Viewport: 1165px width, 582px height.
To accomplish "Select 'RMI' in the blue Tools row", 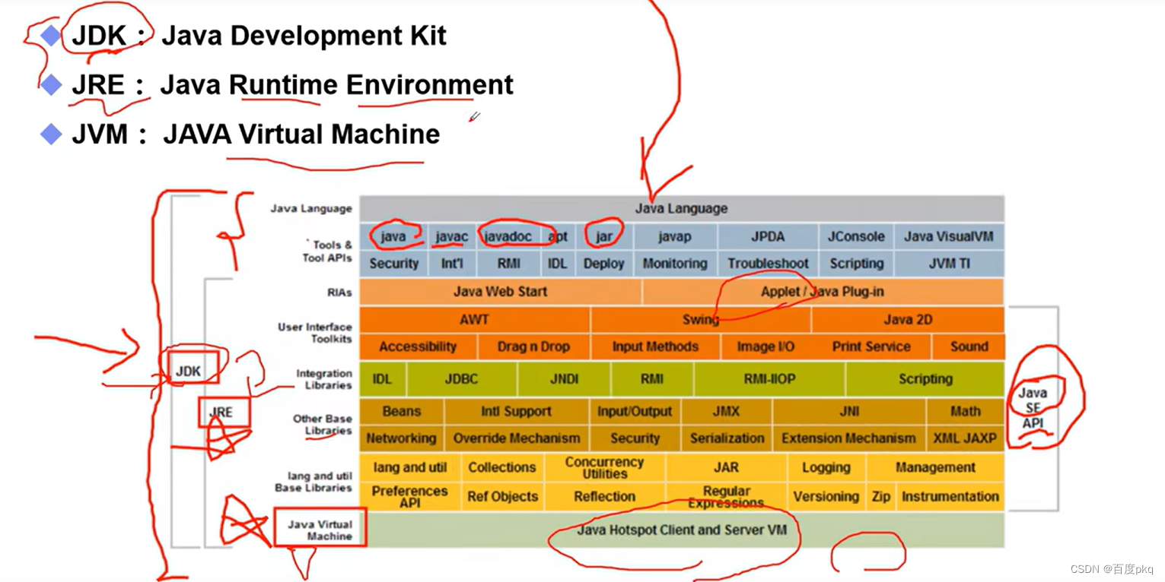I will 508,264.
